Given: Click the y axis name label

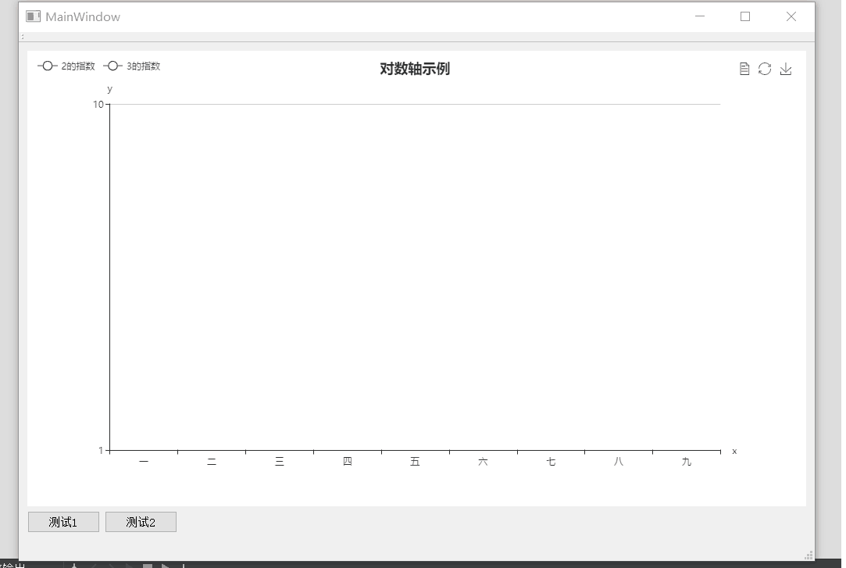Looking at the screenshot, I should (x=109, y=88).
